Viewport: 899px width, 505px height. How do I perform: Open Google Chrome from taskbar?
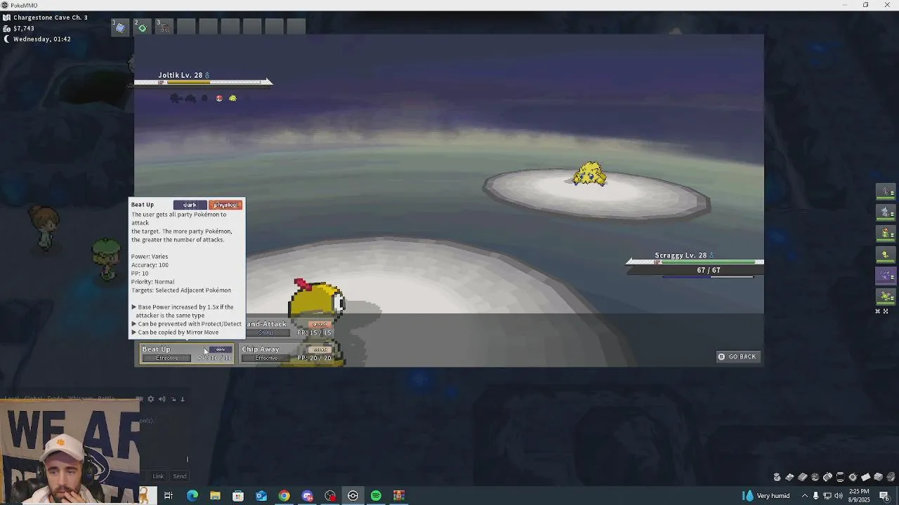pyautogui.click(x=284, y=496)
